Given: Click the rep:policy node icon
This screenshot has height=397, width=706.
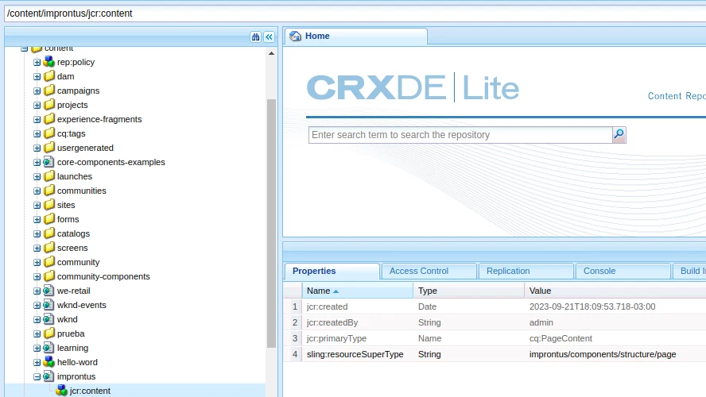Looking at the screenshot, I should (48, 62).
